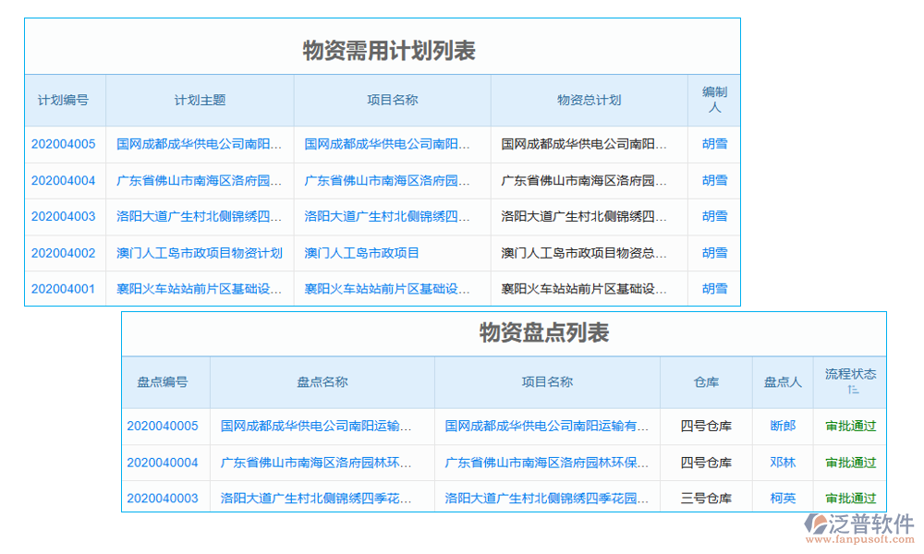Open plan number 202004001 link
Screen dimensions: 924x554
65,288
